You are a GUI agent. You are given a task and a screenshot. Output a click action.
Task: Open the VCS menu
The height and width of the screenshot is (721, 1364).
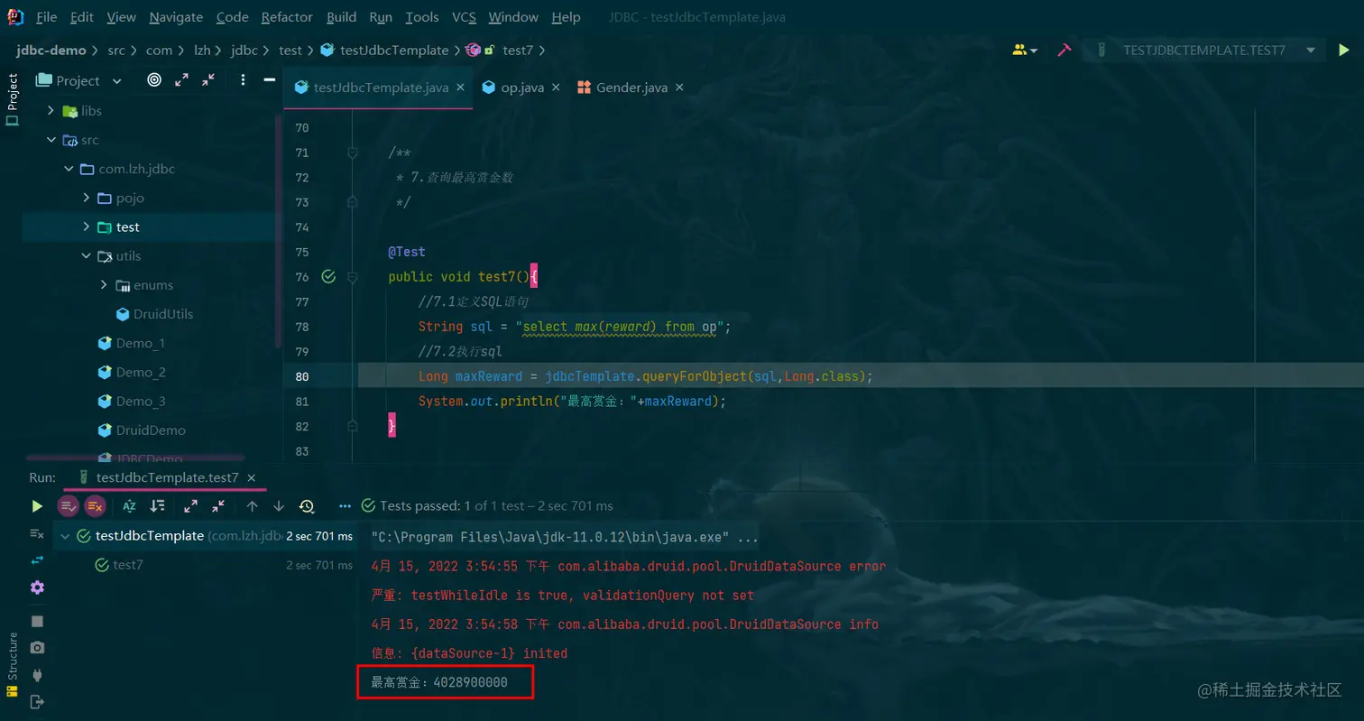pos(464,17)
